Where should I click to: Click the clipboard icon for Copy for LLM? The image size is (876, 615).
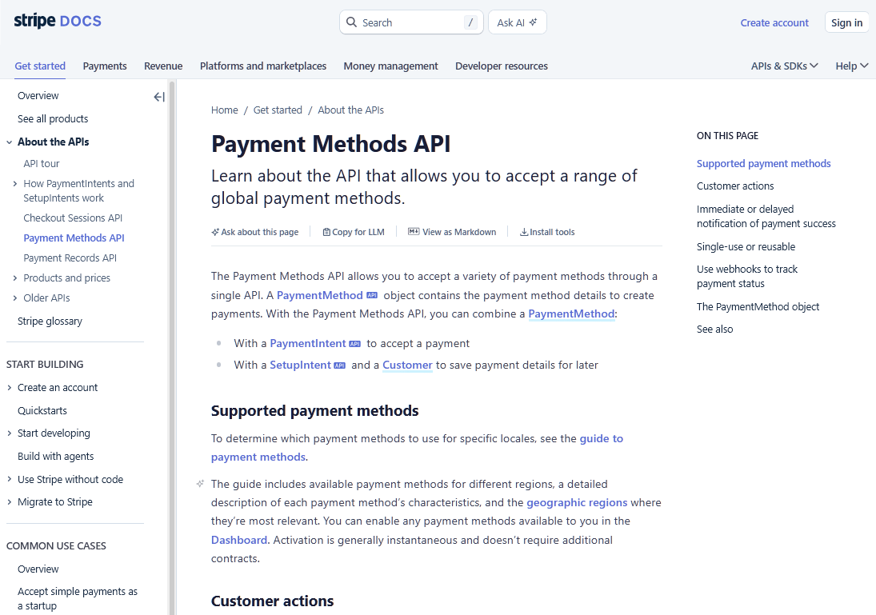tap(326, 232)
